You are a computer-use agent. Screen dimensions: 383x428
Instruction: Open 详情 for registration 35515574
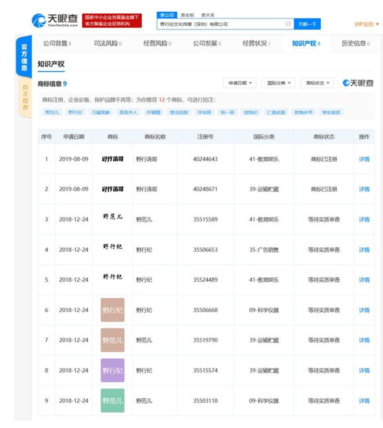pos(364,370)
